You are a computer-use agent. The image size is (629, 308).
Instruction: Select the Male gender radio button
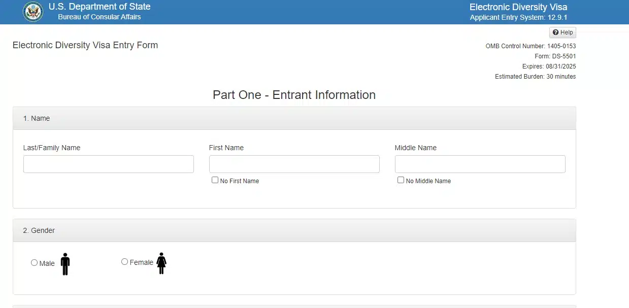coord(35,263)
